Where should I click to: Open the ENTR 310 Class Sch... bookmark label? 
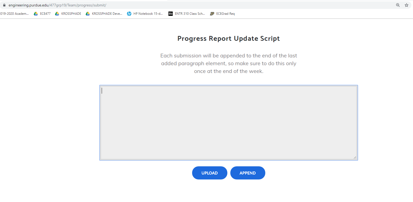tap(190, 14)
